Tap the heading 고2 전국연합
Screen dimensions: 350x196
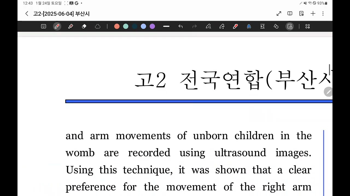pyautogui.click(x=199, y=81)
